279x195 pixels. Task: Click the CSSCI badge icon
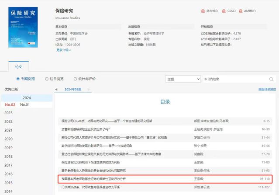pyautogui.click(x=224, y=10)
